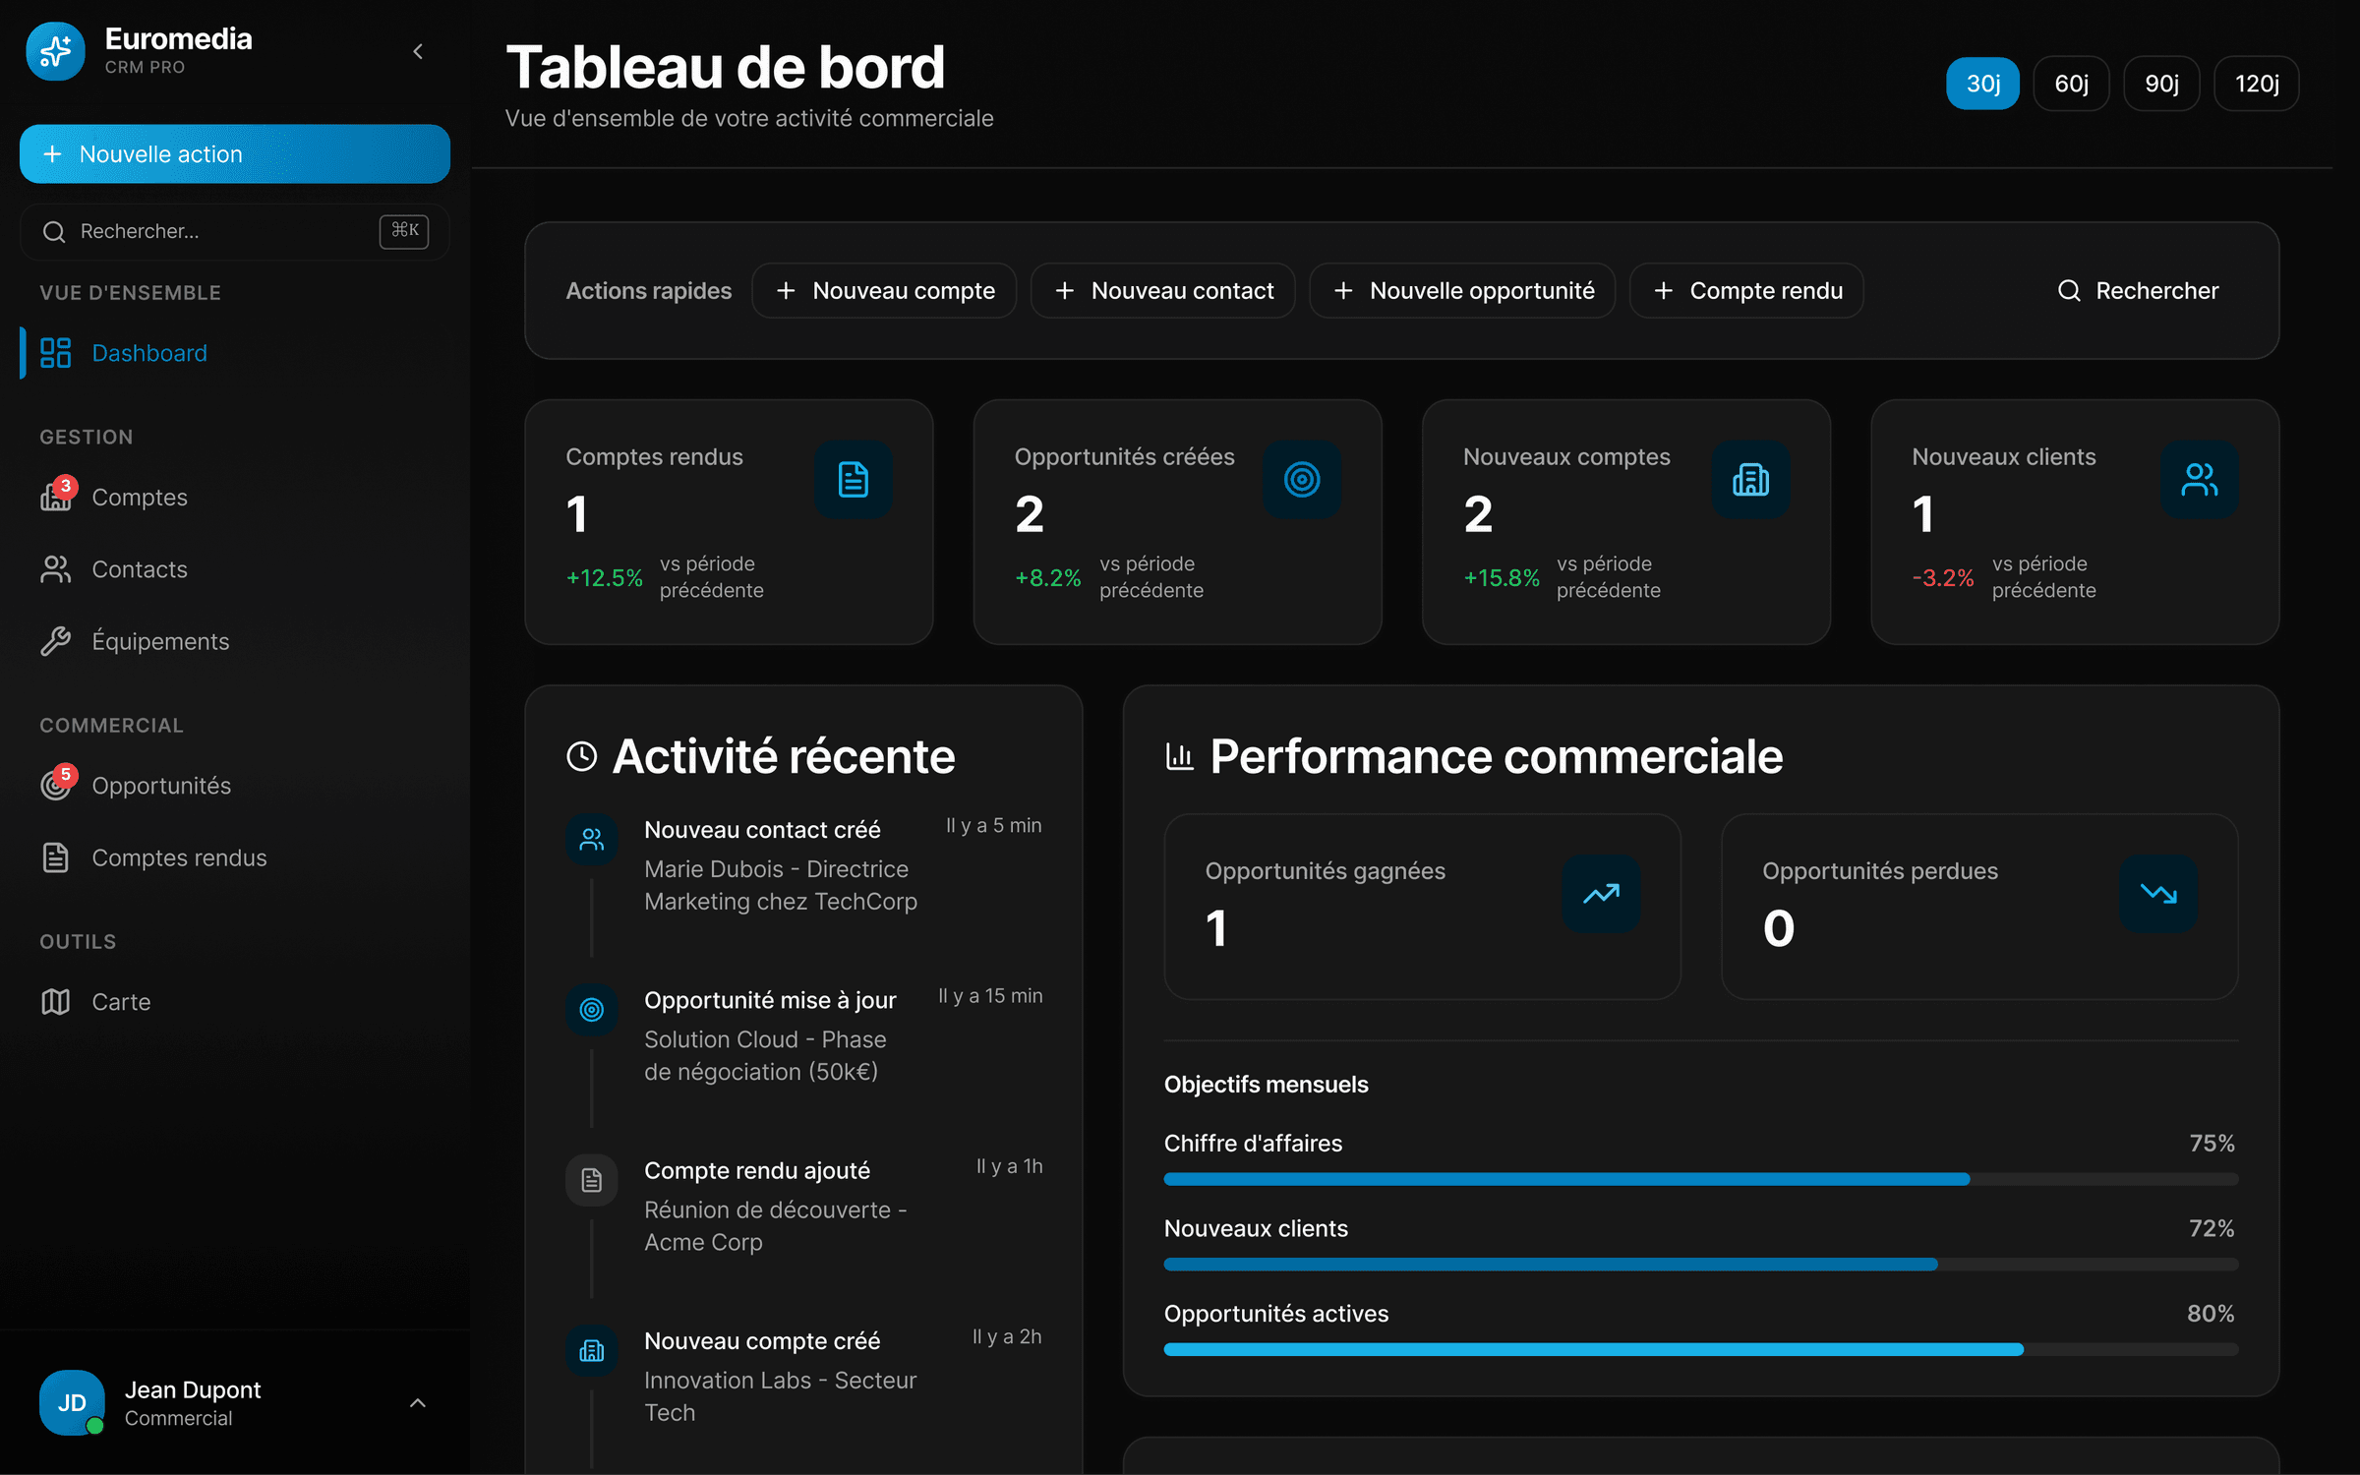Go to Contacts in the sidebar
The width and height of the screenshot is (2360, 1475).
point(234,569)
